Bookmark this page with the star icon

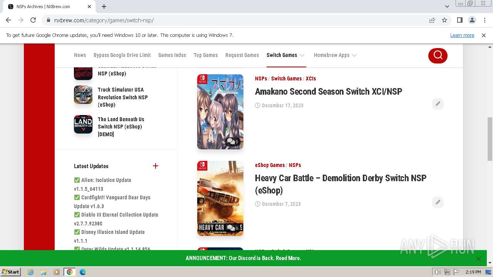click(x=444, y=20)
